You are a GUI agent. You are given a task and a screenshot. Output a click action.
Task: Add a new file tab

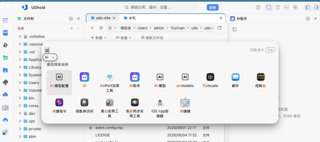(x=221, y=18)
